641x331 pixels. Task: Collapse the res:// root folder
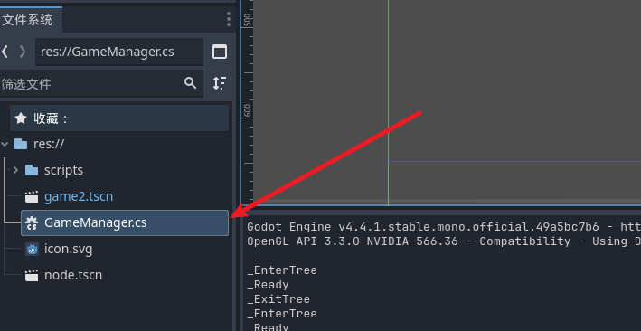tap(5, 144)
